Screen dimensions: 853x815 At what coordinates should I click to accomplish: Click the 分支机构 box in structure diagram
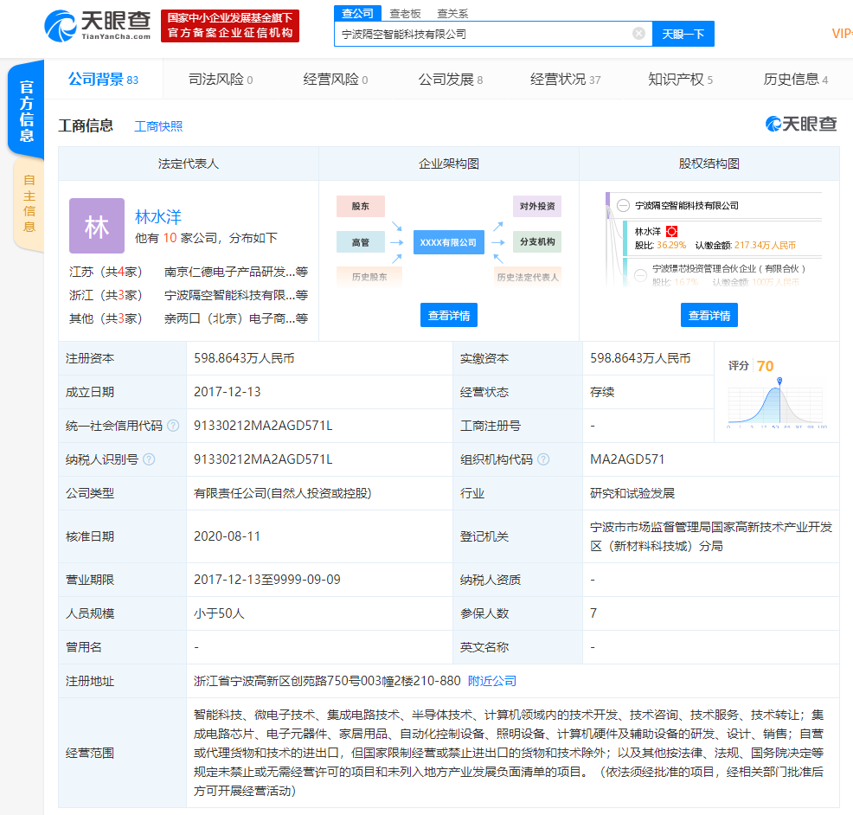coord(537,241)
